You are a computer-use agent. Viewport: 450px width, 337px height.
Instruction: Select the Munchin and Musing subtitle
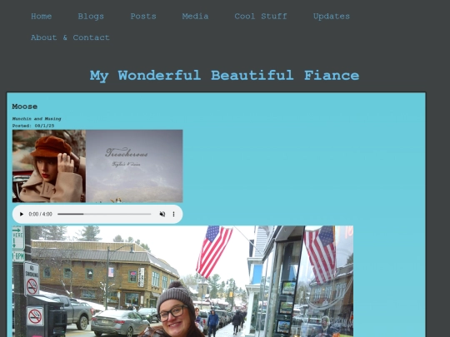tap(37, 119)
